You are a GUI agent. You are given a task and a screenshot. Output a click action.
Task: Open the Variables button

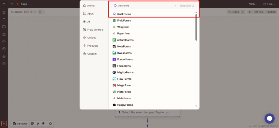coord(20,124)
